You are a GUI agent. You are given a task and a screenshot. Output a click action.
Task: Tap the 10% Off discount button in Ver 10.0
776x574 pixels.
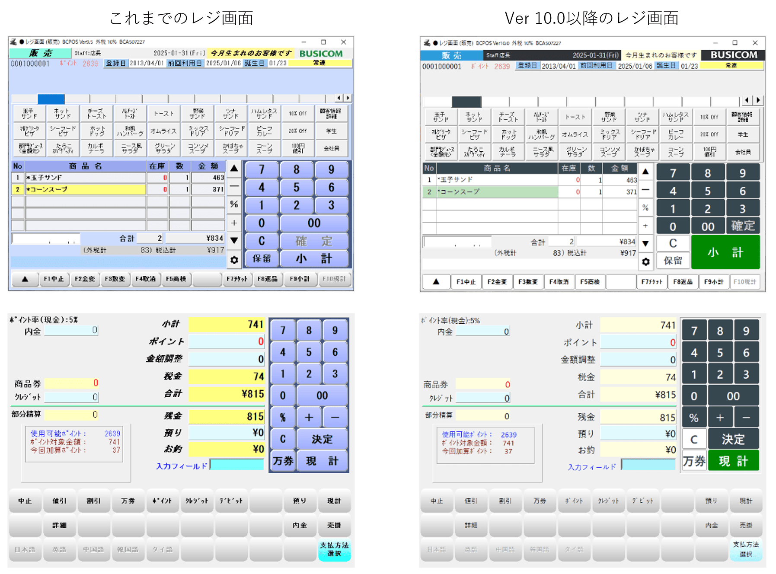(709, 117)
